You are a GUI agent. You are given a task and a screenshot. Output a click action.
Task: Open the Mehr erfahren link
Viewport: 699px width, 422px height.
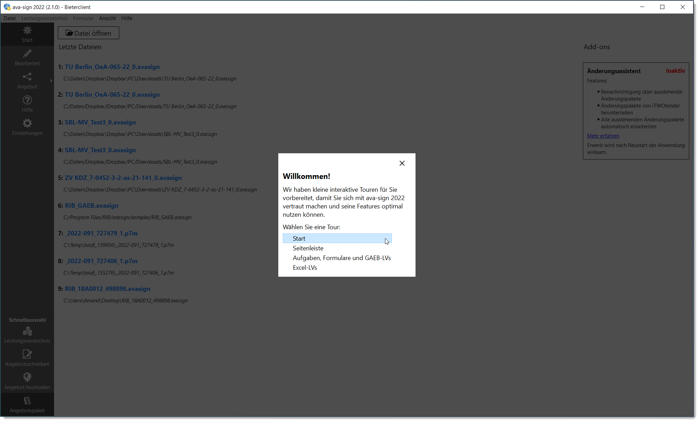[603, 136]
